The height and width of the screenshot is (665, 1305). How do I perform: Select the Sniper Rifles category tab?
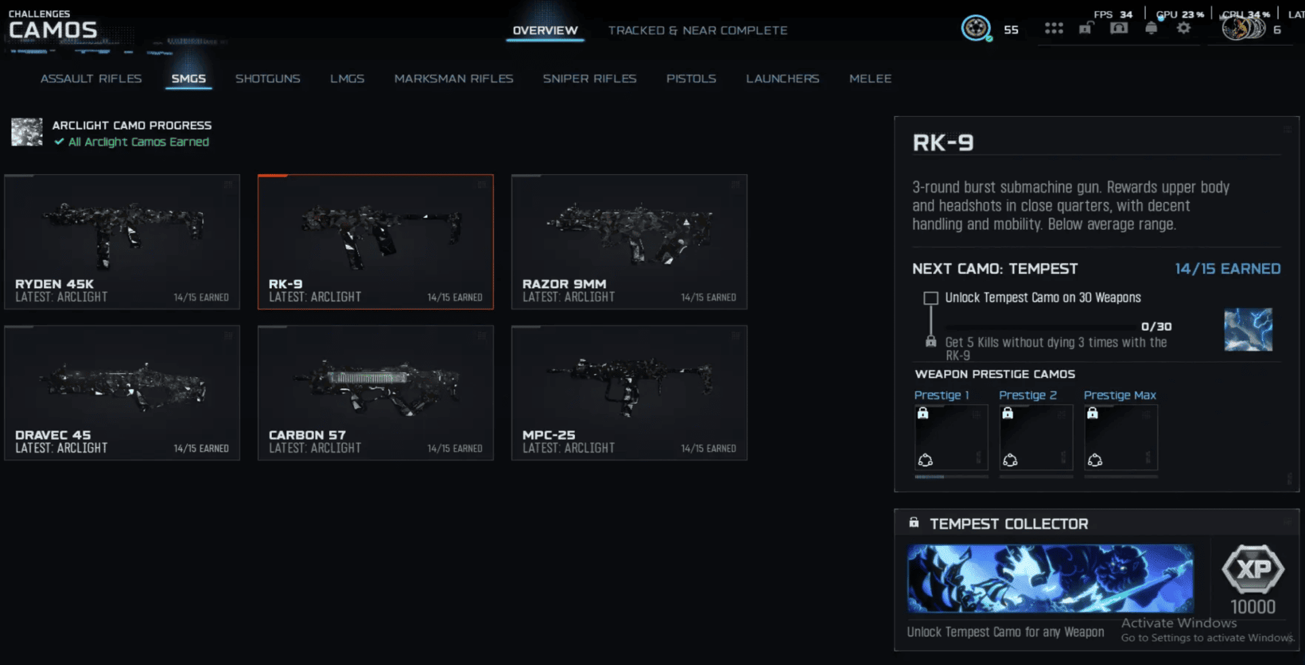pyautogui.click(x=590, y=79)
